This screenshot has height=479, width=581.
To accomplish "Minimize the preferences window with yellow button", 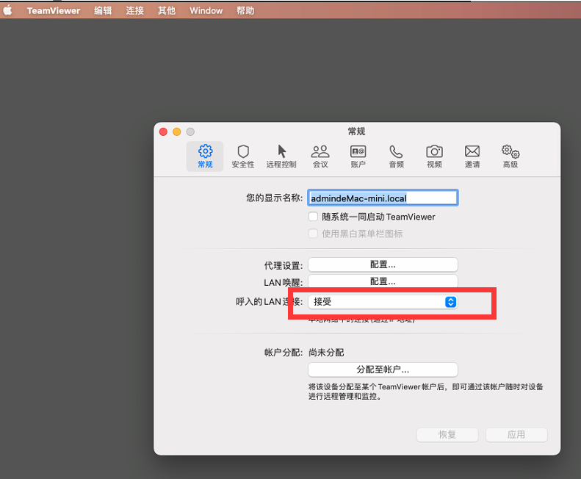I will point(177,132).
